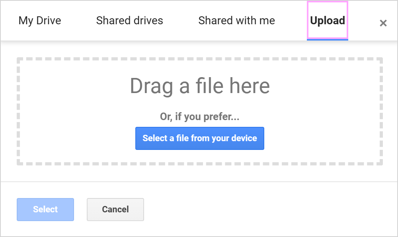Screen dimensions: 398x237
Task: Click the Drag a file here heading
Action: (200, 86)
